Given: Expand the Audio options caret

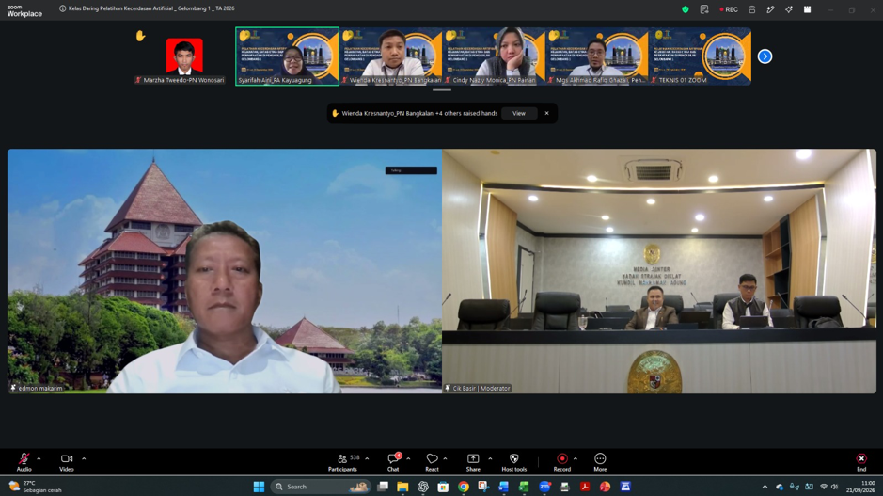Looking at the screenshot, I should coord(39,458).
